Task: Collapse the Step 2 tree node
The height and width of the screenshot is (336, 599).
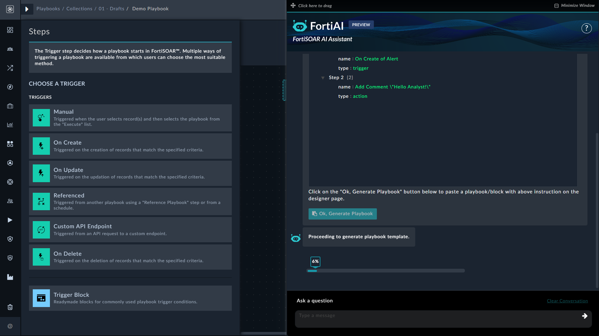Action: point(323,78)
